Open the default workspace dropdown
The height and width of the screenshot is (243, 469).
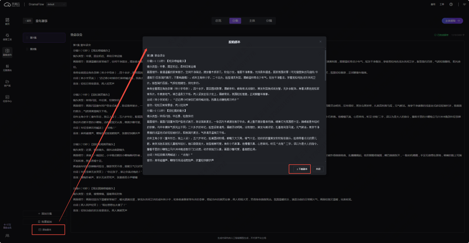point(56,4)
